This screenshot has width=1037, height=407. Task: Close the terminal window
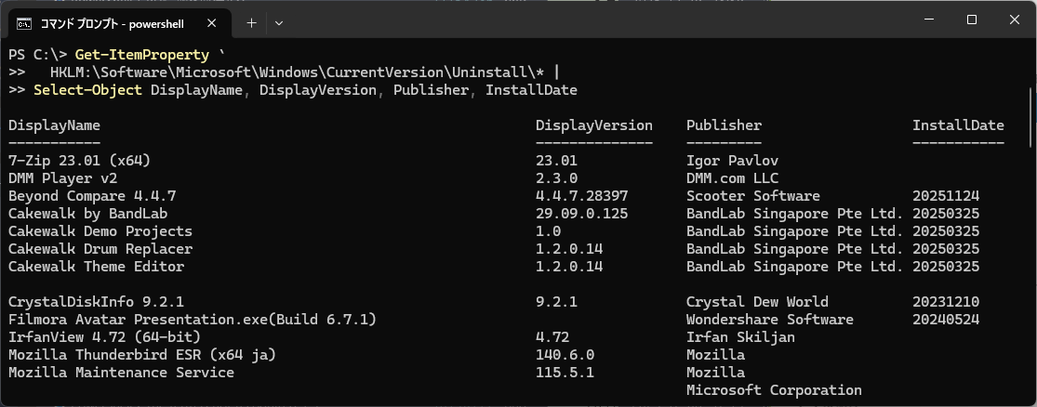[1014, 20]
